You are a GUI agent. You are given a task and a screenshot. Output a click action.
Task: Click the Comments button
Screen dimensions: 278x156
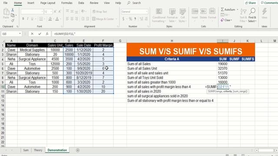click(269, 3)
